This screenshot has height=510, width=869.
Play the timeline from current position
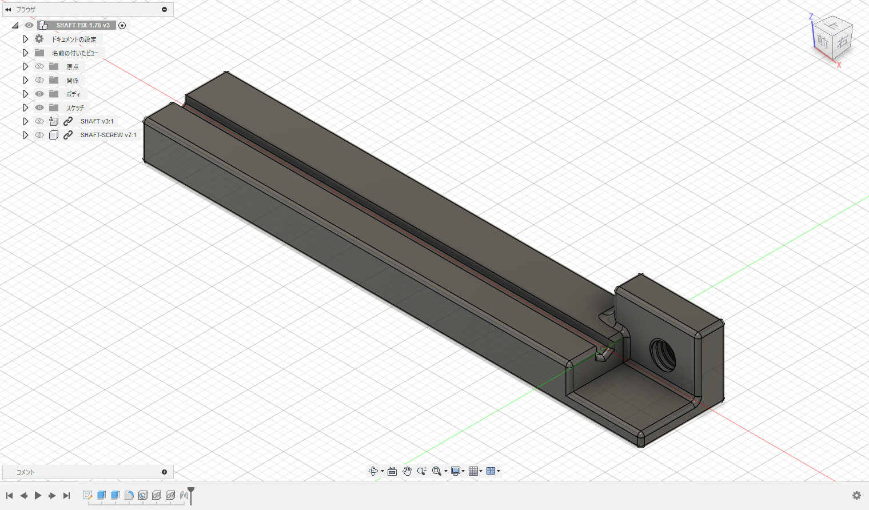pos(38,495)
